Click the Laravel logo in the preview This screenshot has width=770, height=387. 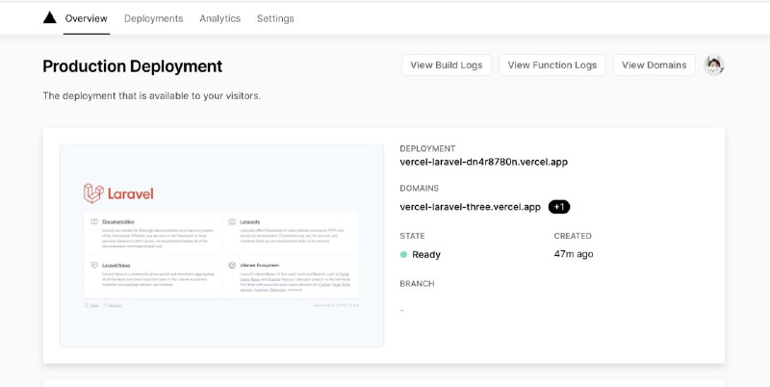118,193
